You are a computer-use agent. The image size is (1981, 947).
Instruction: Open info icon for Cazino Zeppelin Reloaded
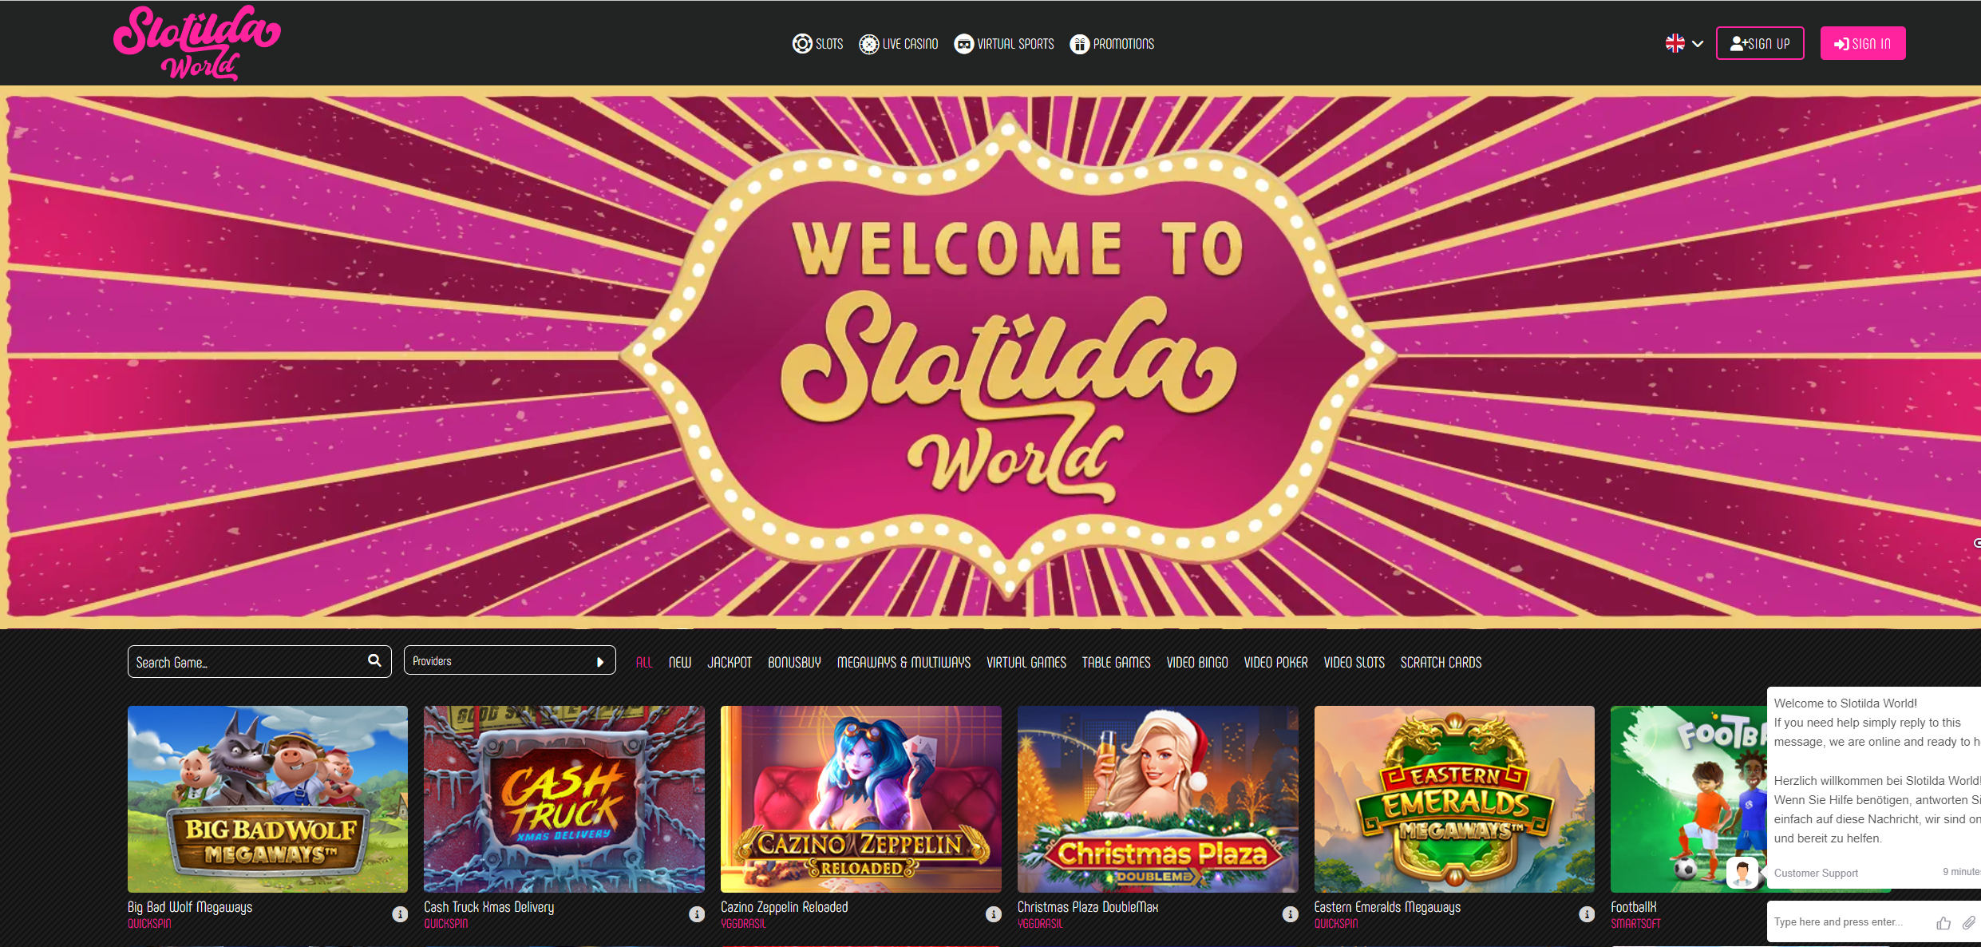click(993, 914)
